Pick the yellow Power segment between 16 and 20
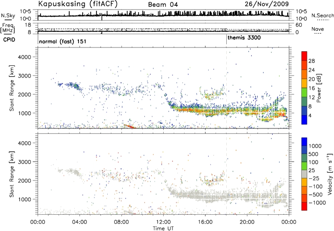This screenshot has height=231, width=334. click(x=304, y=83)
